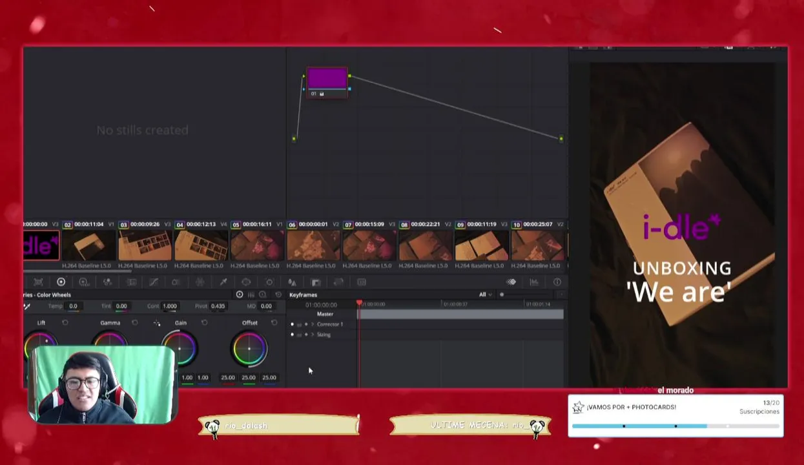804x465 pixels.
Task: Toggle Corrector 1 auto keyframe diamond
Action: pos(306,324)
